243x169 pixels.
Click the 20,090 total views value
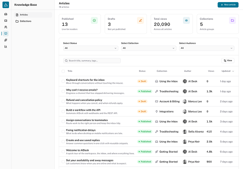pyautogui.click(x=162, y=24)
